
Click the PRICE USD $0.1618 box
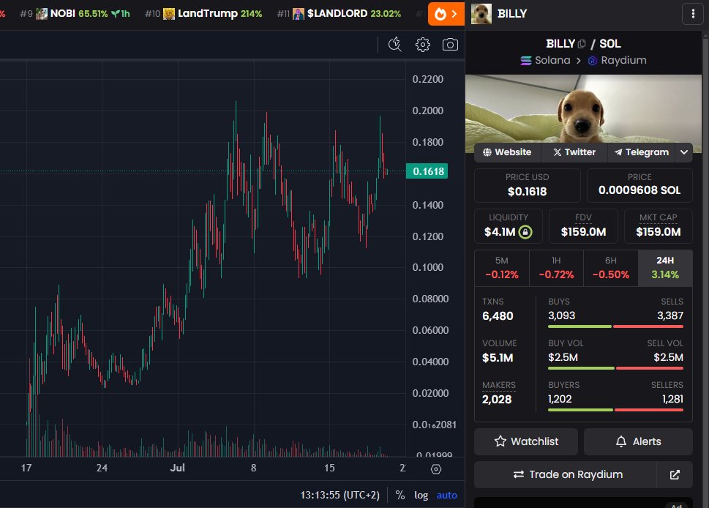pyautogui.click(x=528, y=185)
